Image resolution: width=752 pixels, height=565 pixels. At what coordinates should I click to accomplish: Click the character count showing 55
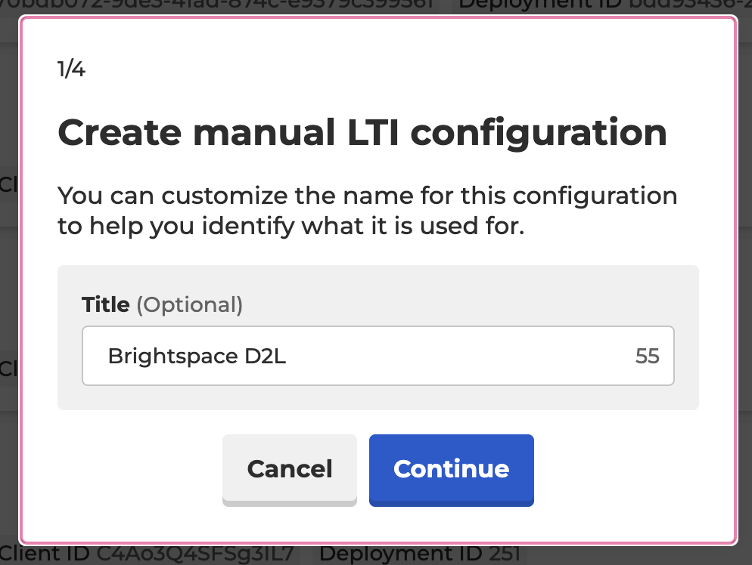tap(648, 356)
